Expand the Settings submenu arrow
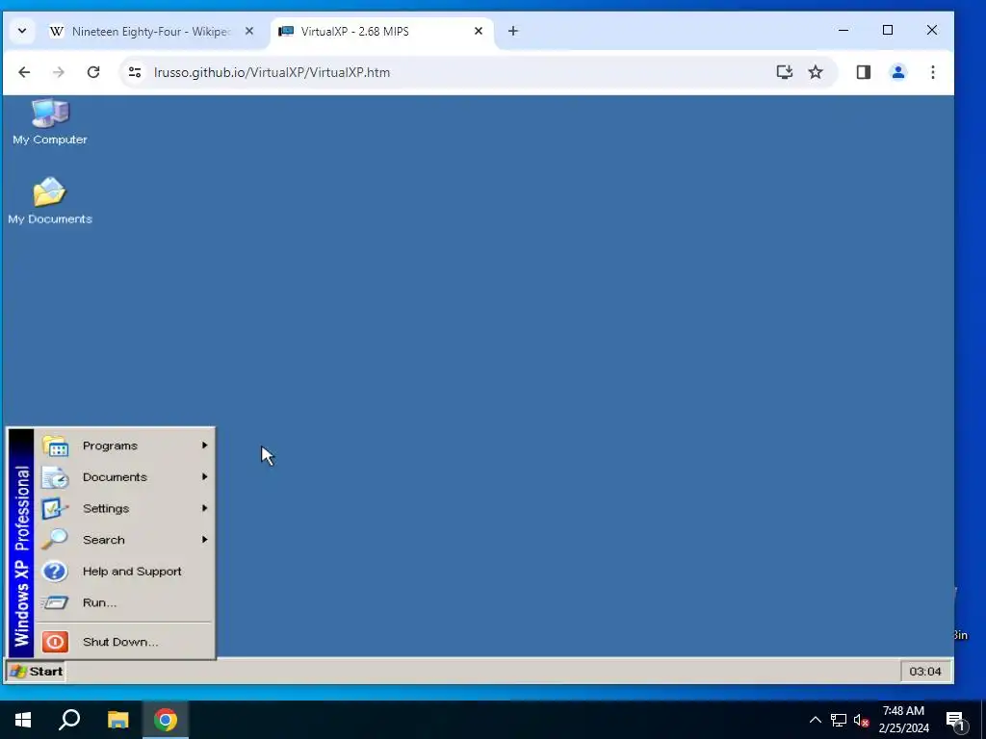The image size is (986, 739). [x=204, y=508]
